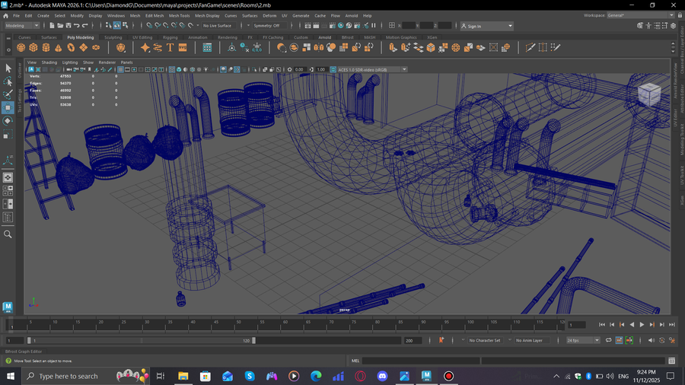This screenshot has width=685, height=385.
Task: Open the 24 fps frame rate dropdown
Action: tap(583, 340)
